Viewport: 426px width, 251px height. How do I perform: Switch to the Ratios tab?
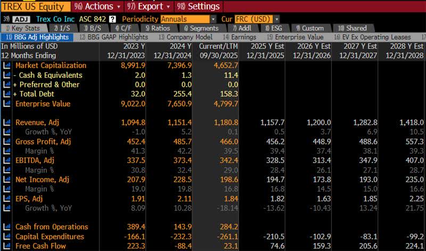click(158, 28)
